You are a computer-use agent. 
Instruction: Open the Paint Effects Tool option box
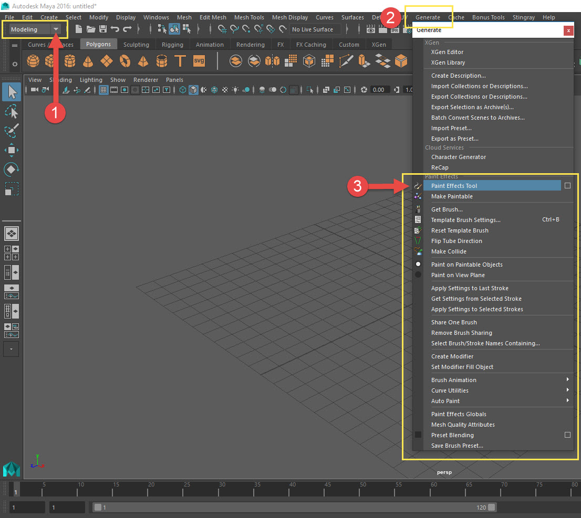(x=567, y=185)
